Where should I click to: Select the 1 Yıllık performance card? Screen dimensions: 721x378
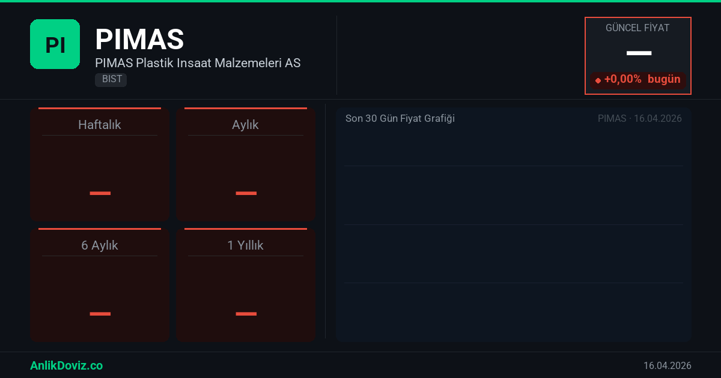click(246, 286)
